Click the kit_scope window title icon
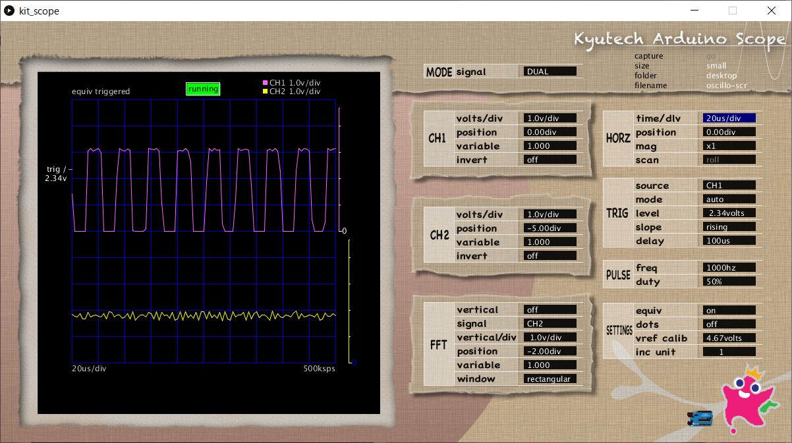The image size is (792, 443). 9,11
